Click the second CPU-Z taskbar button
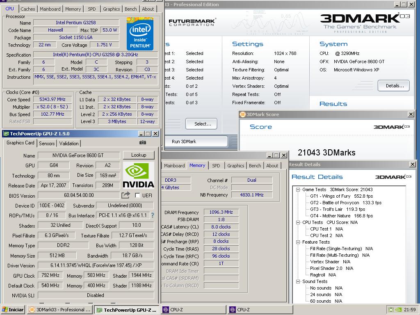 click(x=260, y=310)
